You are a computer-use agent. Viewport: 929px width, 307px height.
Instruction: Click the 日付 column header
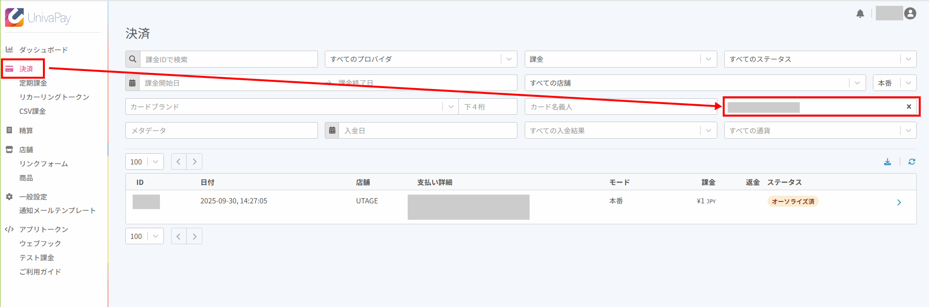point(207,182)
